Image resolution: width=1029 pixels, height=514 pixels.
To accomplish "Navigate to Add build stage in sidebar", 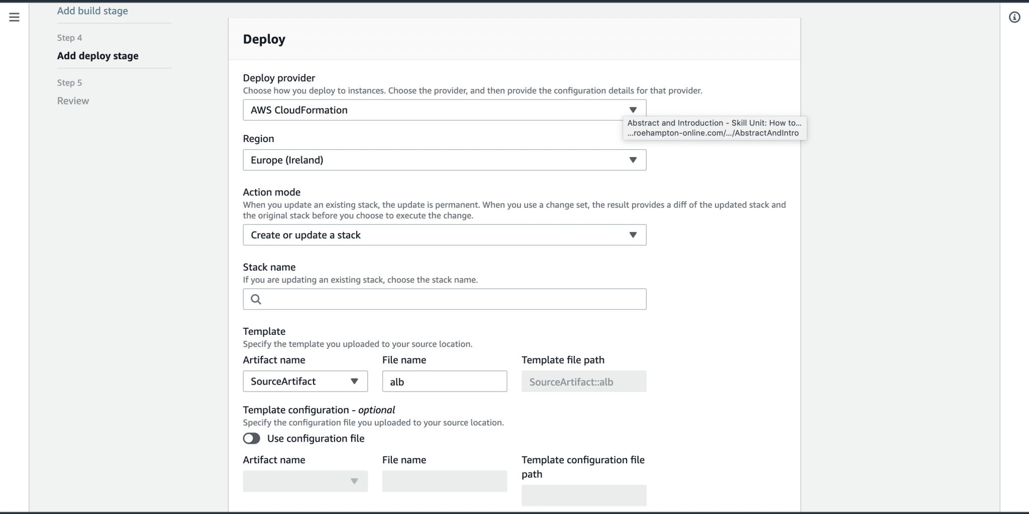I will (x=92, y=11).
